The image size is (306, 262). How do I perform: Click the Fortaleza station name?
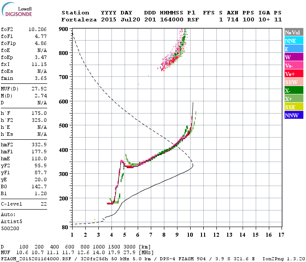pyautogui.click(x=79, y=20)
